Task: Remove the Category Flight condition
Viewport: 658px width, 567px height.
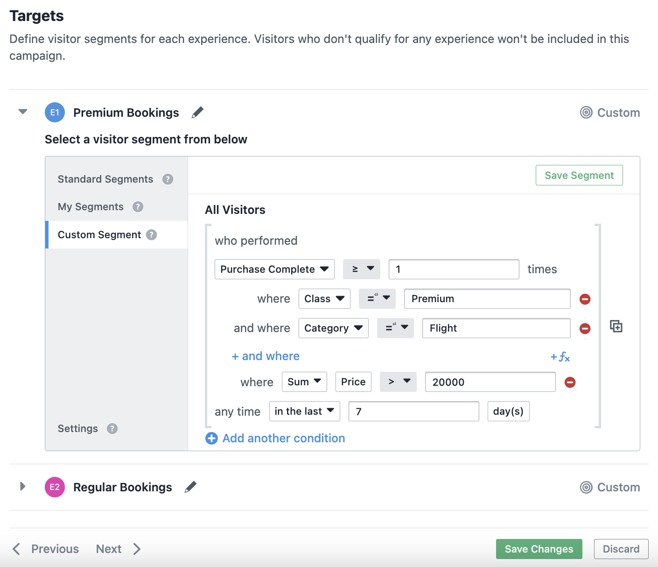Action: click(585, 328)
